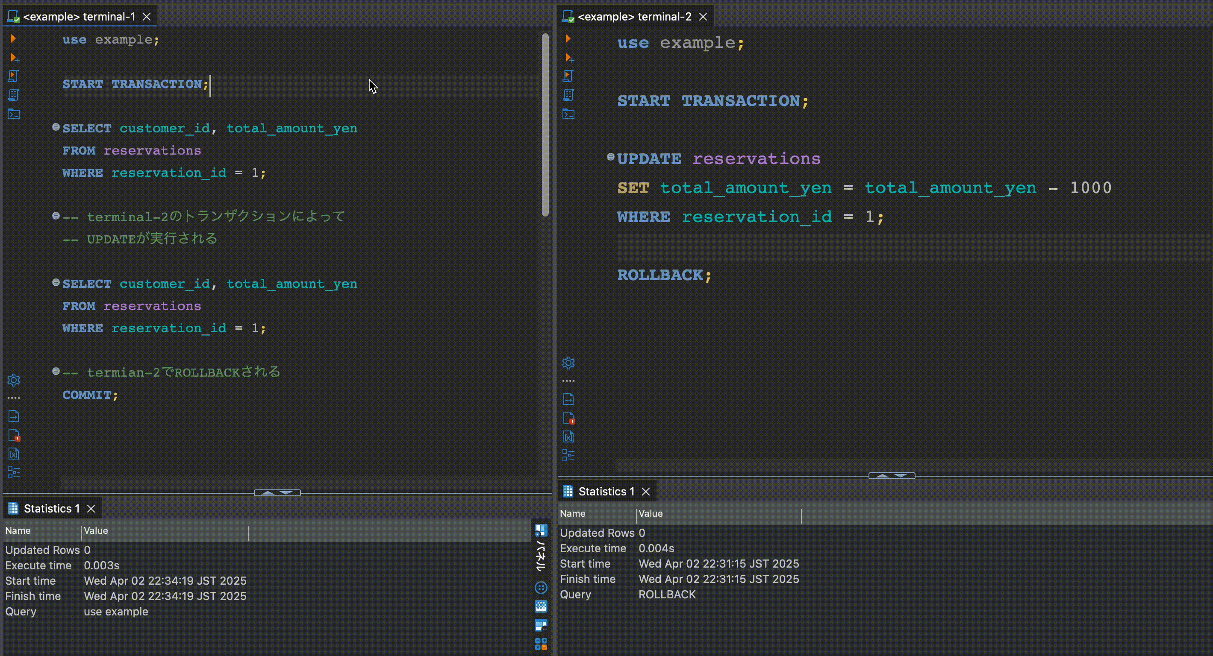Viewport: 1213px width, 656px height.
Task: Open SQL console icon in terminal-2 sidebar
Action: [568, 114]
